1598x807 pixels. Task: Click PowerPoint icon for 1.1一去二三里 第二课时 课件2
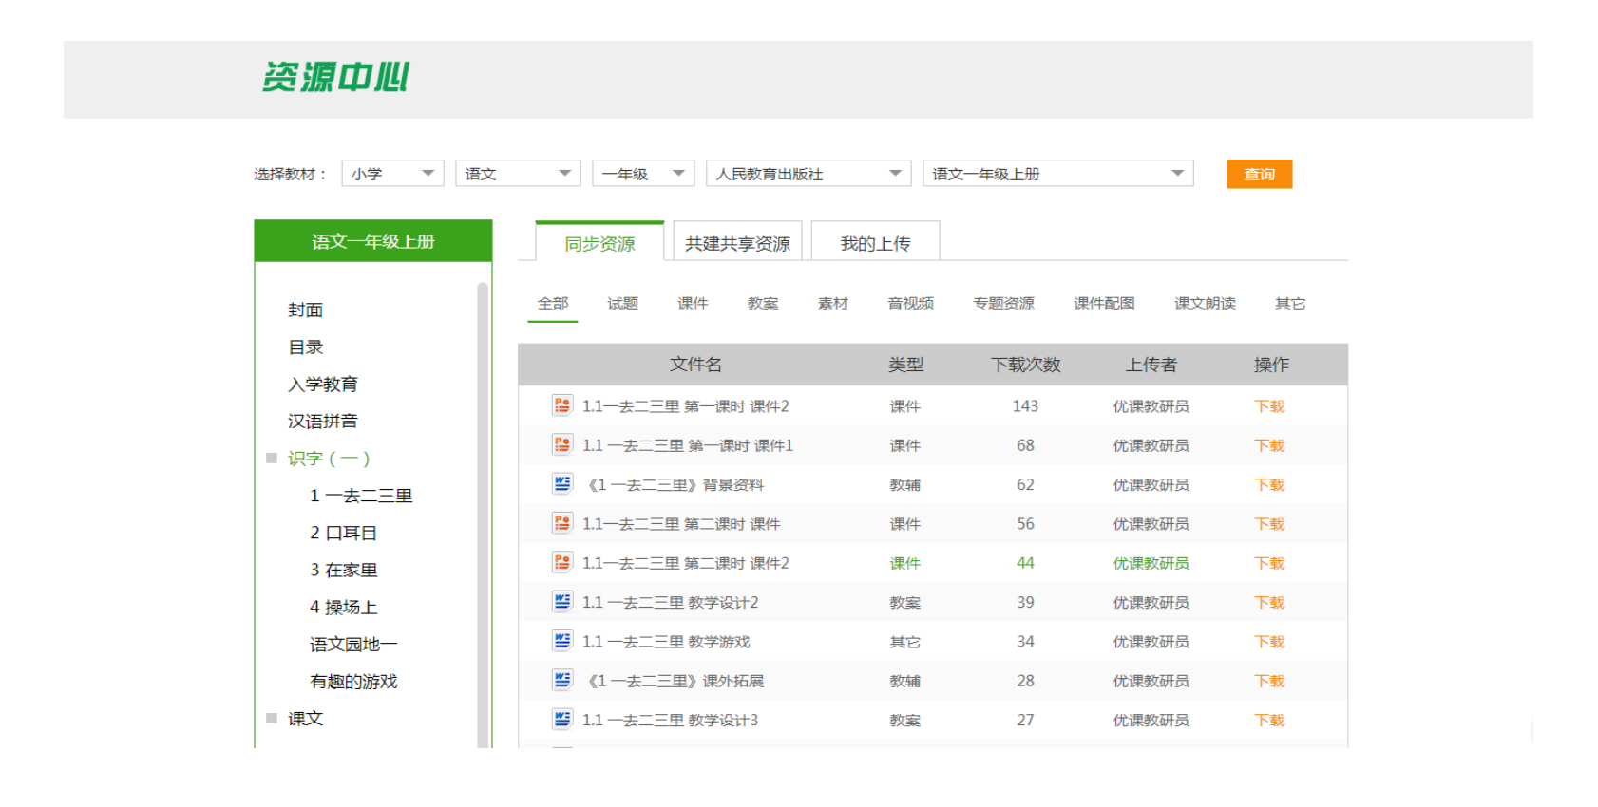[562, 562]
